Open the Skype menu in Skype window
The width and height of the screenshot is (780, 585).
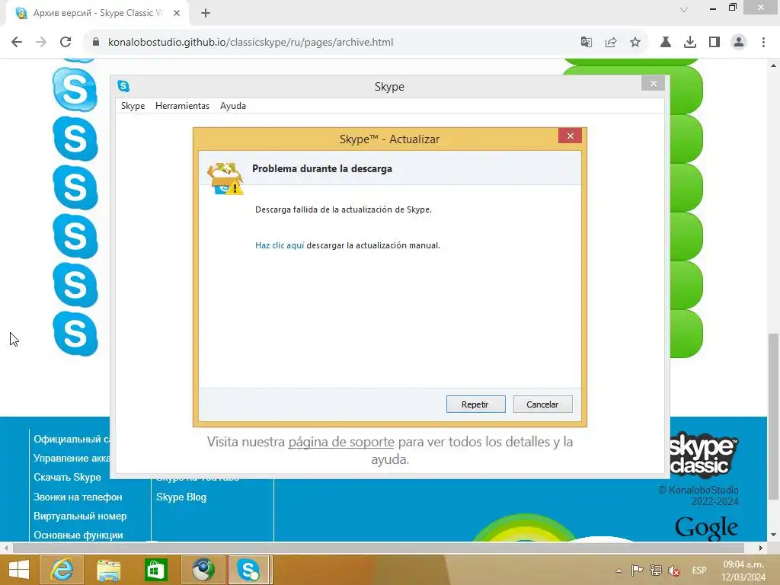tap(133, 106)
